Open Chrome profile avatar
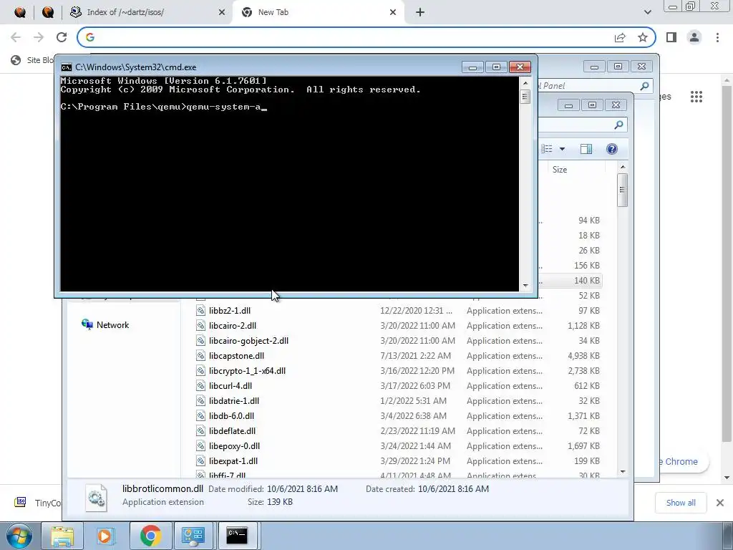733x550 pixels. (694, 37)
